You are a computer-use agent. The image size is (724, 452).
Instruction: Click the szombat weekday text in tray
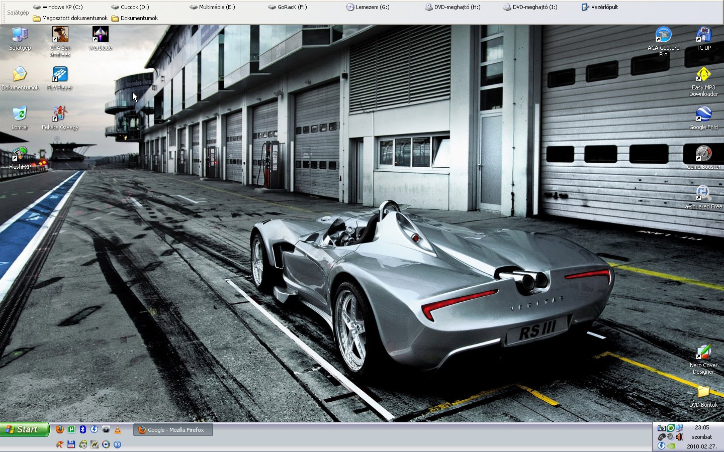pos(702,437)
